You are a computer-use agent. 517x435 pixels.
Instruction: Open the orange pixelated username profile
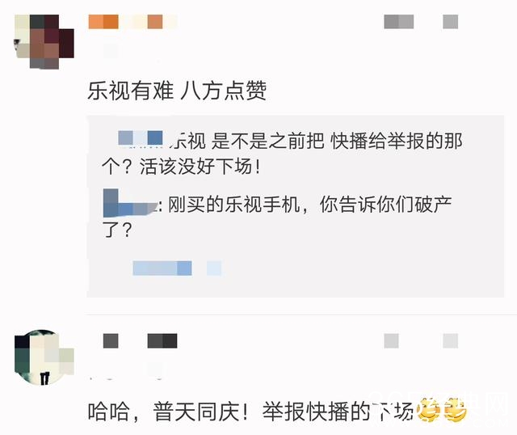coord(132,22)
